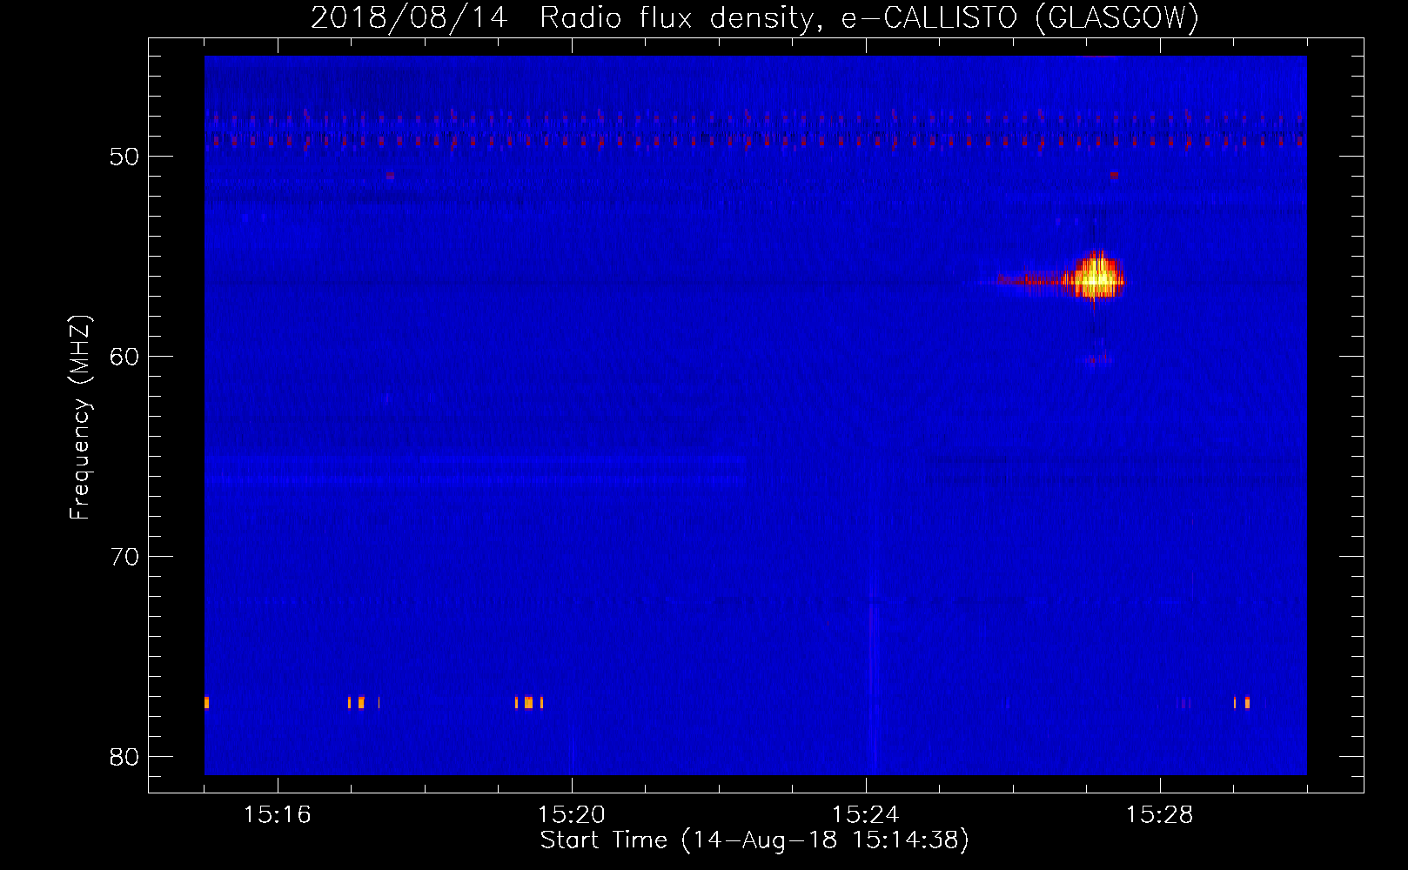Click the date "2018/08/14" in the title

(x=409, y=17)
